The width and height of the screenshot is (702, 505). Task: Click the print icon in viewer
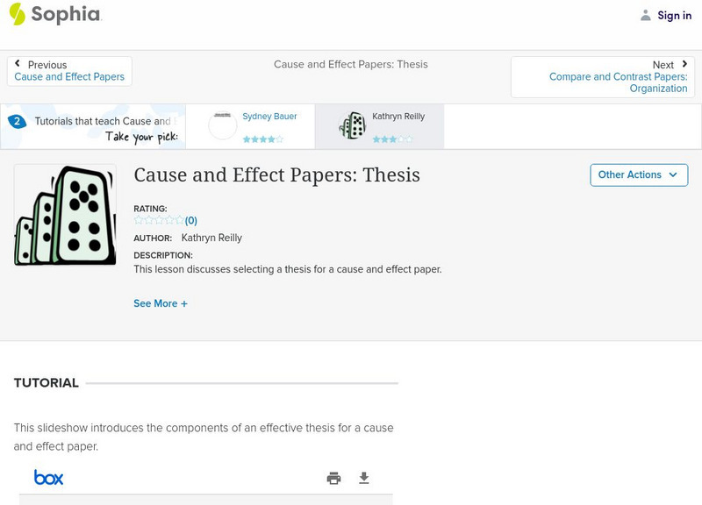pos(333,478)
